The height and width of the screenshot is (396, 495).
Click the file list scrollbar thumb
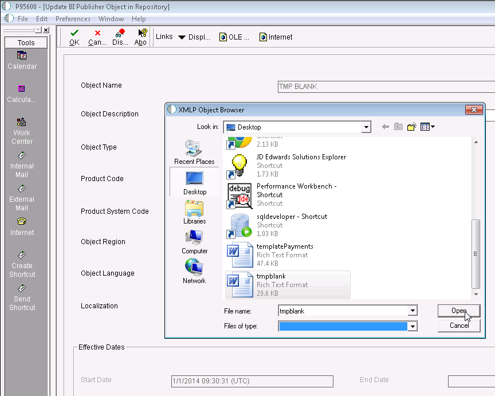(x=476, y=254)
